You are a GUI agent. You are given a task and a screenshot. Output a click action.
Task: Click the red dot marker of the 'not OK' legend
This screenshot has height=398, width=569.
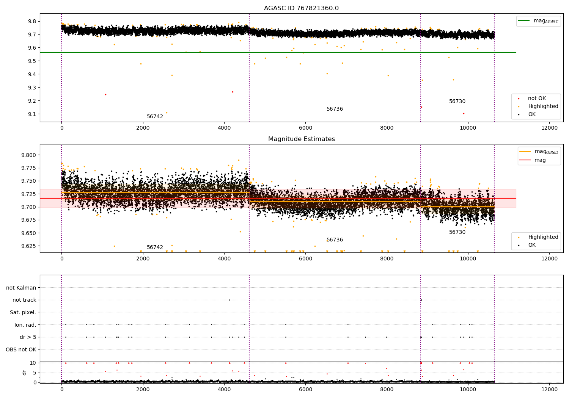point(519,99)
